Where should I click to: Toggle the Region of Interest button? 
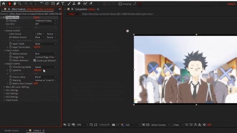point(143,125)
